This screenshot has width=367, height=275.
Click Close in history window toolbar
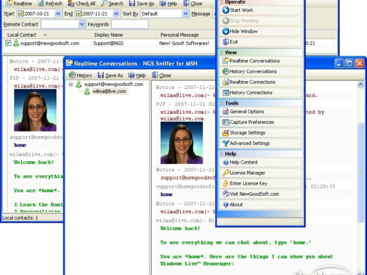[x=193, y=3]
